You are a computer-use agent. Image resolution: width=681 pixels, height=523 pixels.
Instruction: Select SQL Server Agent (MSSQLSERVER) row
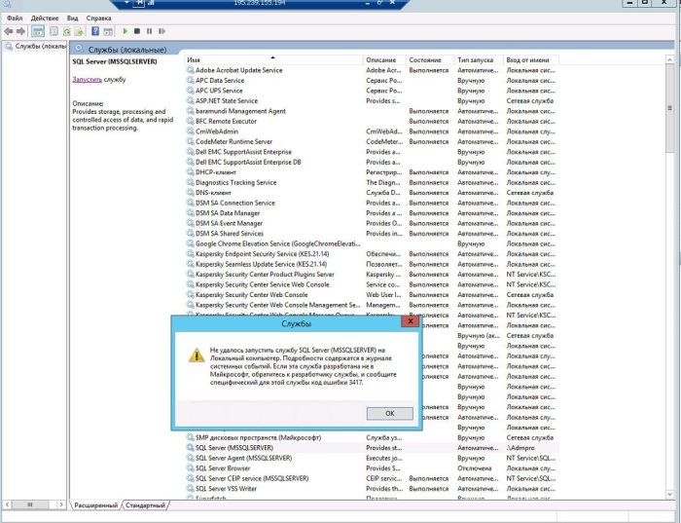point(372,458)
